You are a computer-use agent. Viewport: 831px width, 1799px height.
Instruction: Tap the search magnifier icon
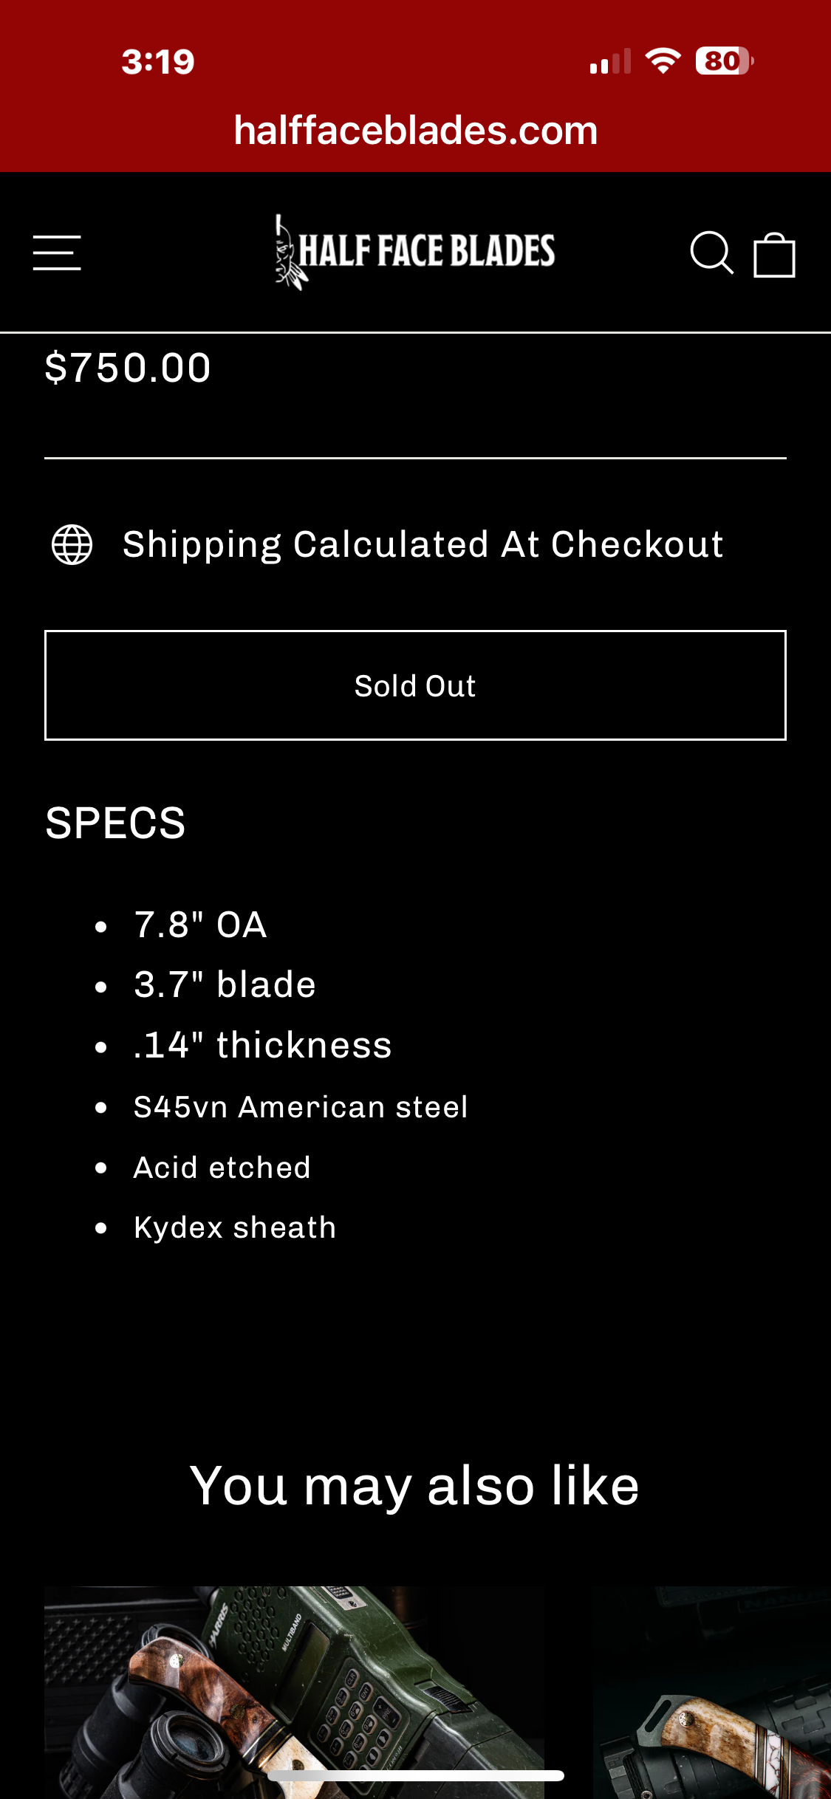tap(711, 253)
